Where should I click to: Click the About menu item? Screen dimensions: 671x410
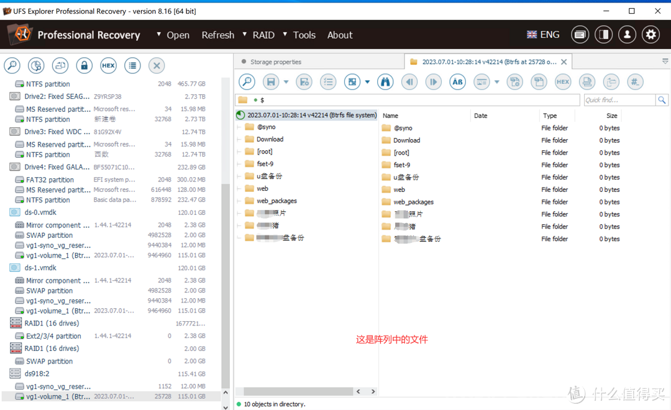(x=340, y=35)
